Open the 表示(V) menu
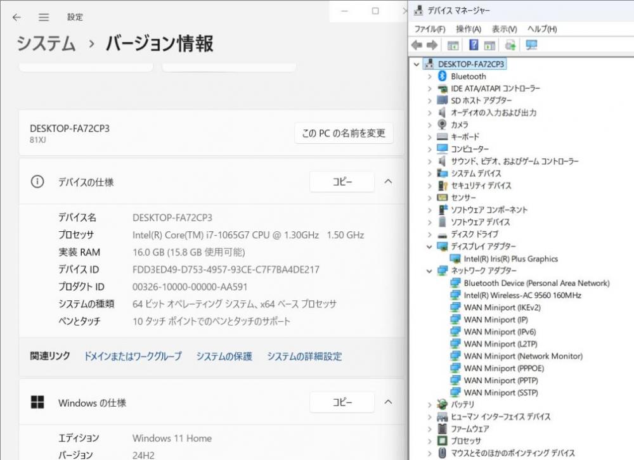Viewport: 634px width, 460px height. point(504,29)
